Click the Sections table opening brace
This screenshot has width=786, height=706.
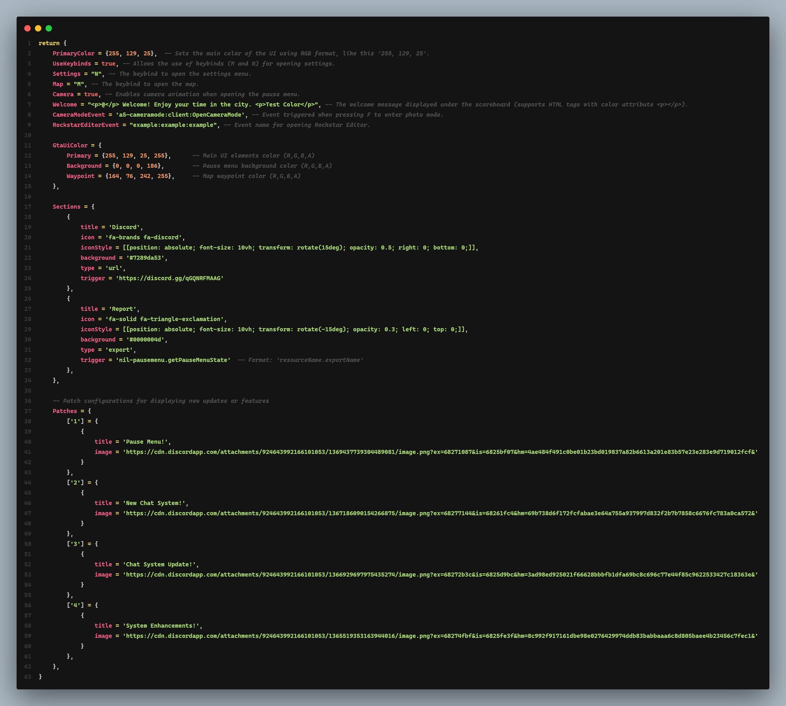pyautogui.click(x=93, y=207)
